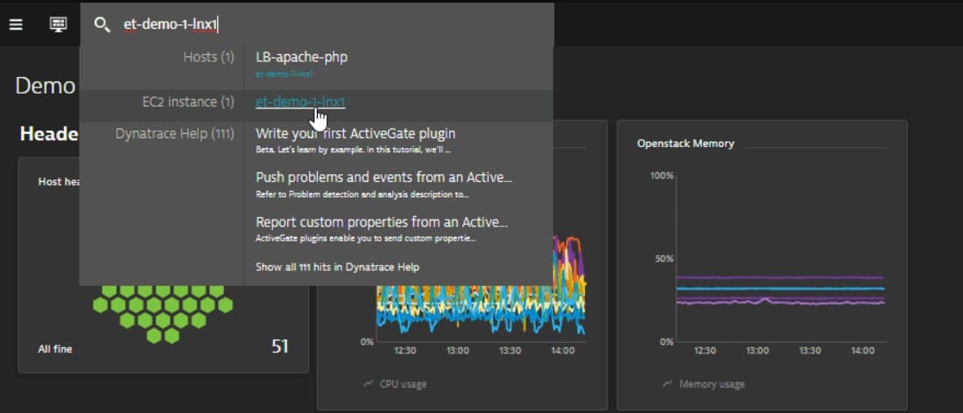Click the CPU usage legend label
963x413 pixels.
(x=403, y=384)
